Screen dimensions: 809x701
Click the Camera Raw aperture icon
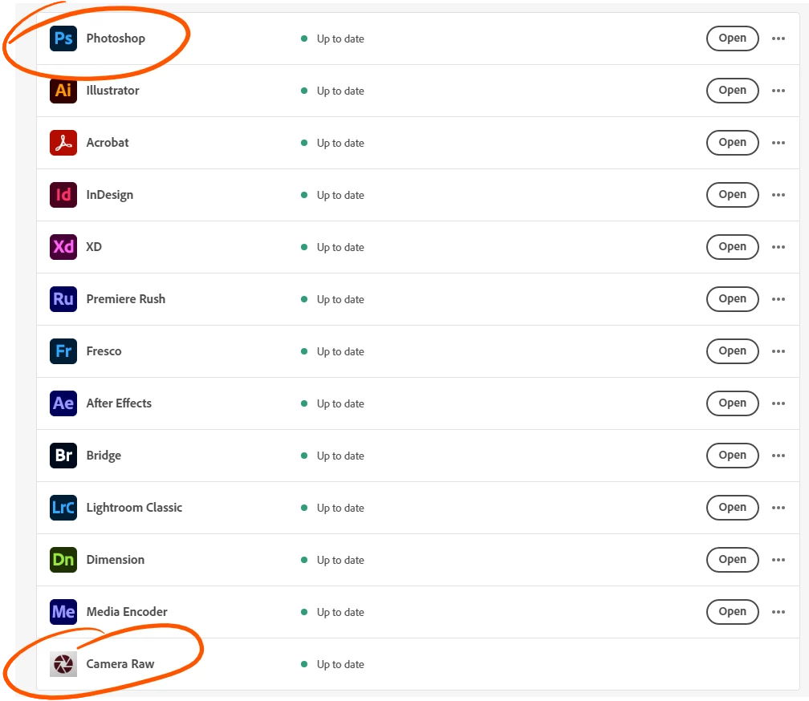pyautogui.click(x=63, y=664)
